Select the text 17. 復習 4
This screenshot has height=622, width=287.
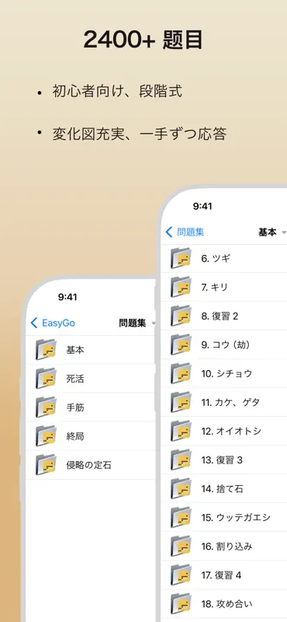pos(221,575)
